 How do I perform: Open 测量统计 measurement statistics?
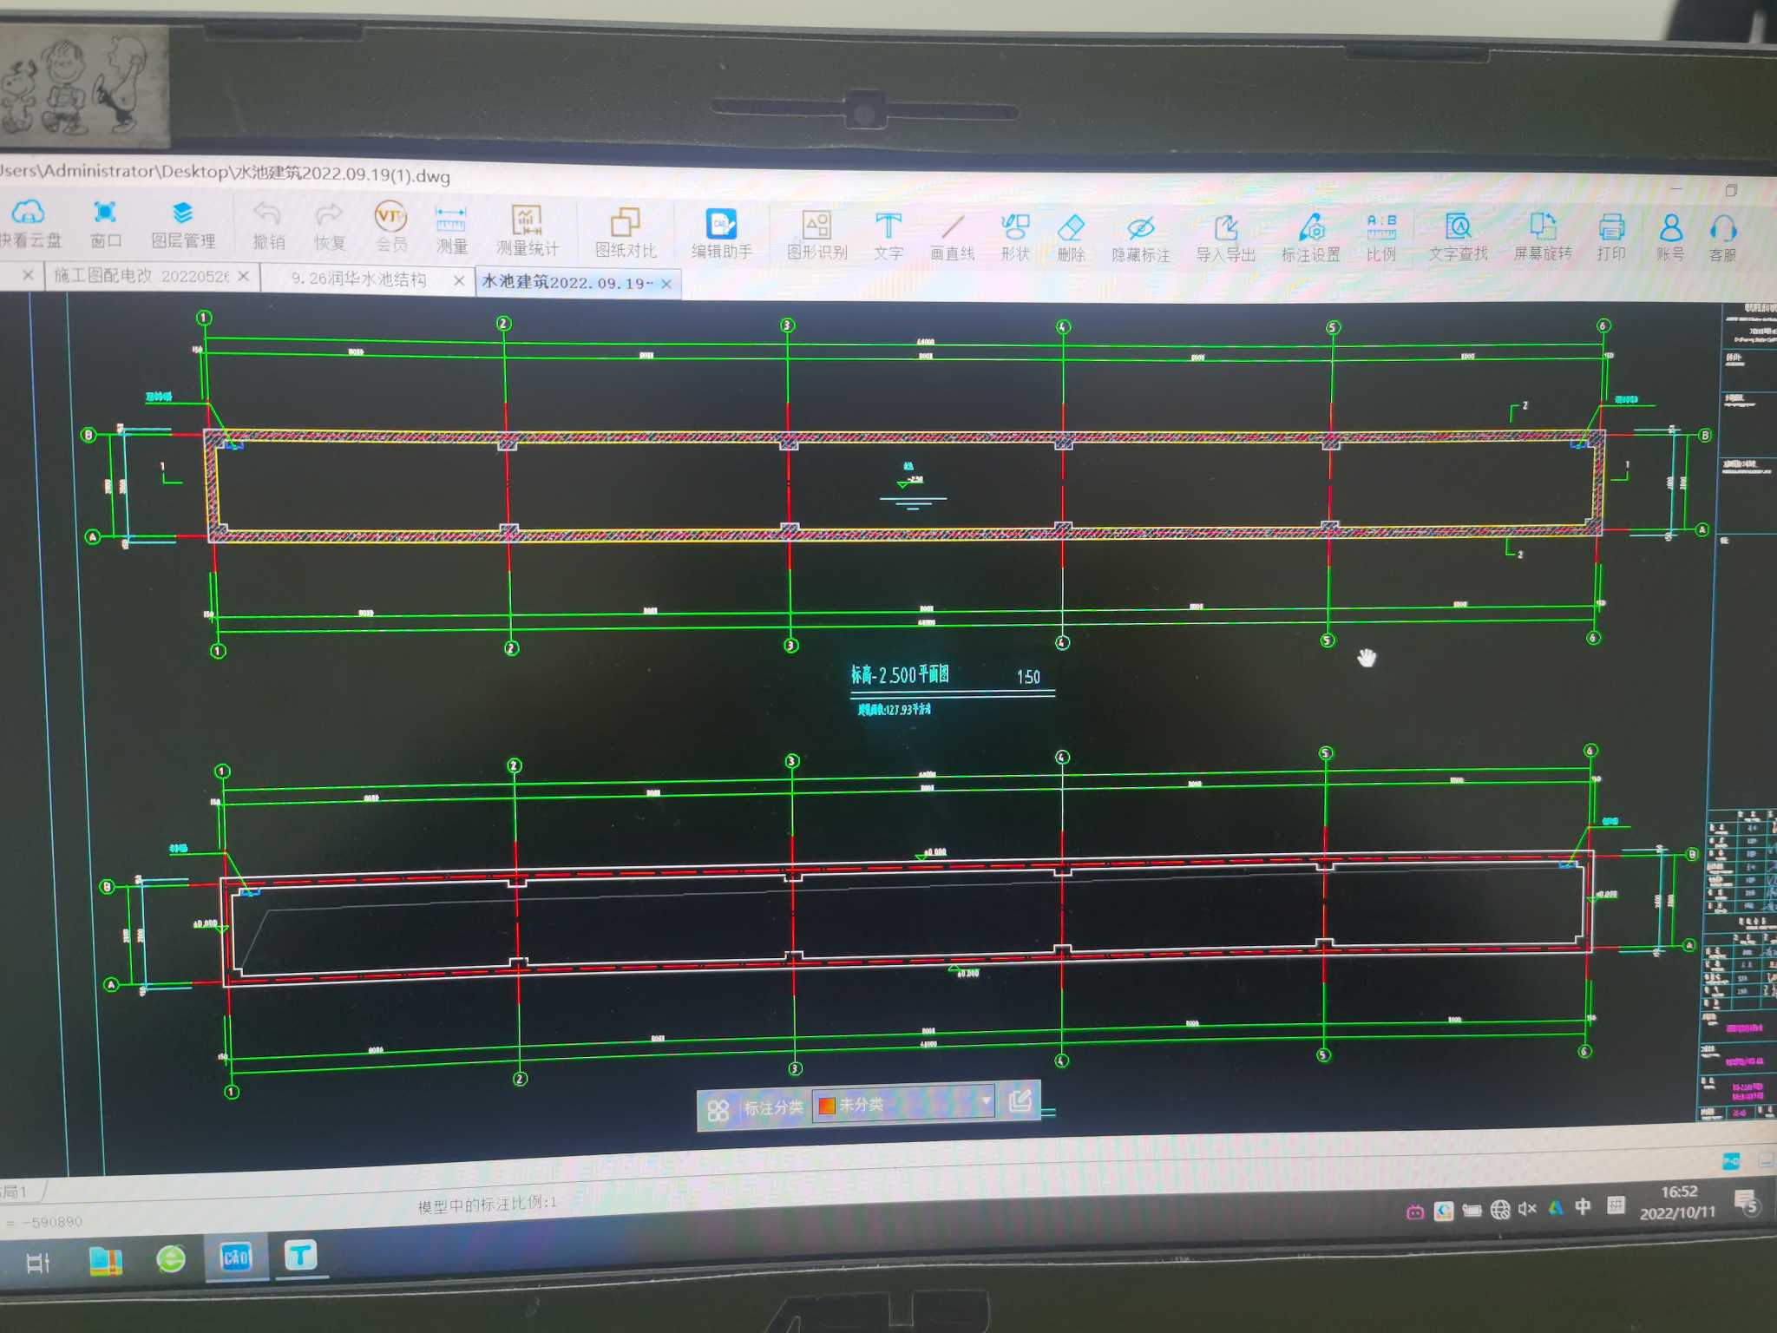coord(527,232)
